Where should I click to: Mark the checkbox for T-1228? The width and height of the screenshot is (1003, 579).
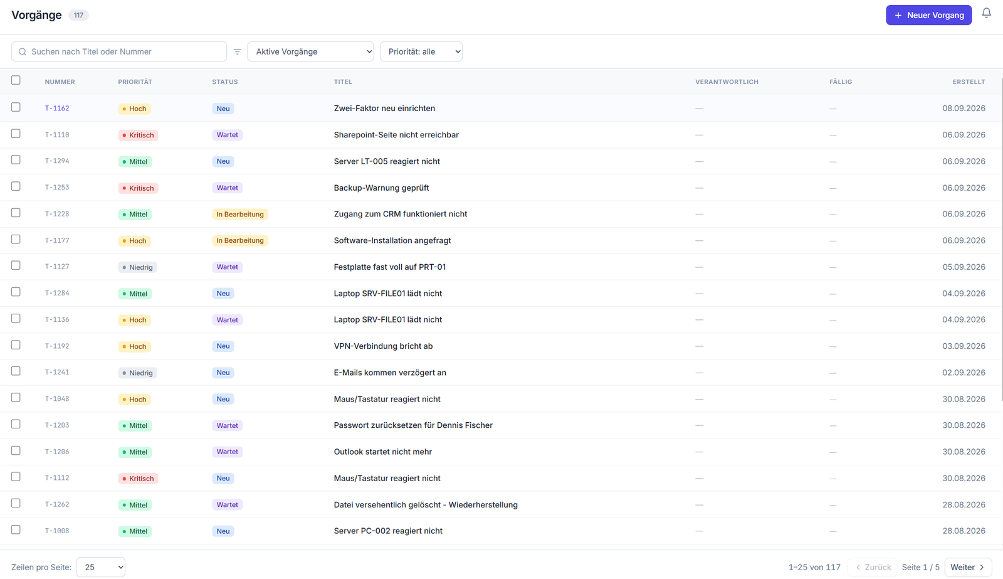[16, 213]
